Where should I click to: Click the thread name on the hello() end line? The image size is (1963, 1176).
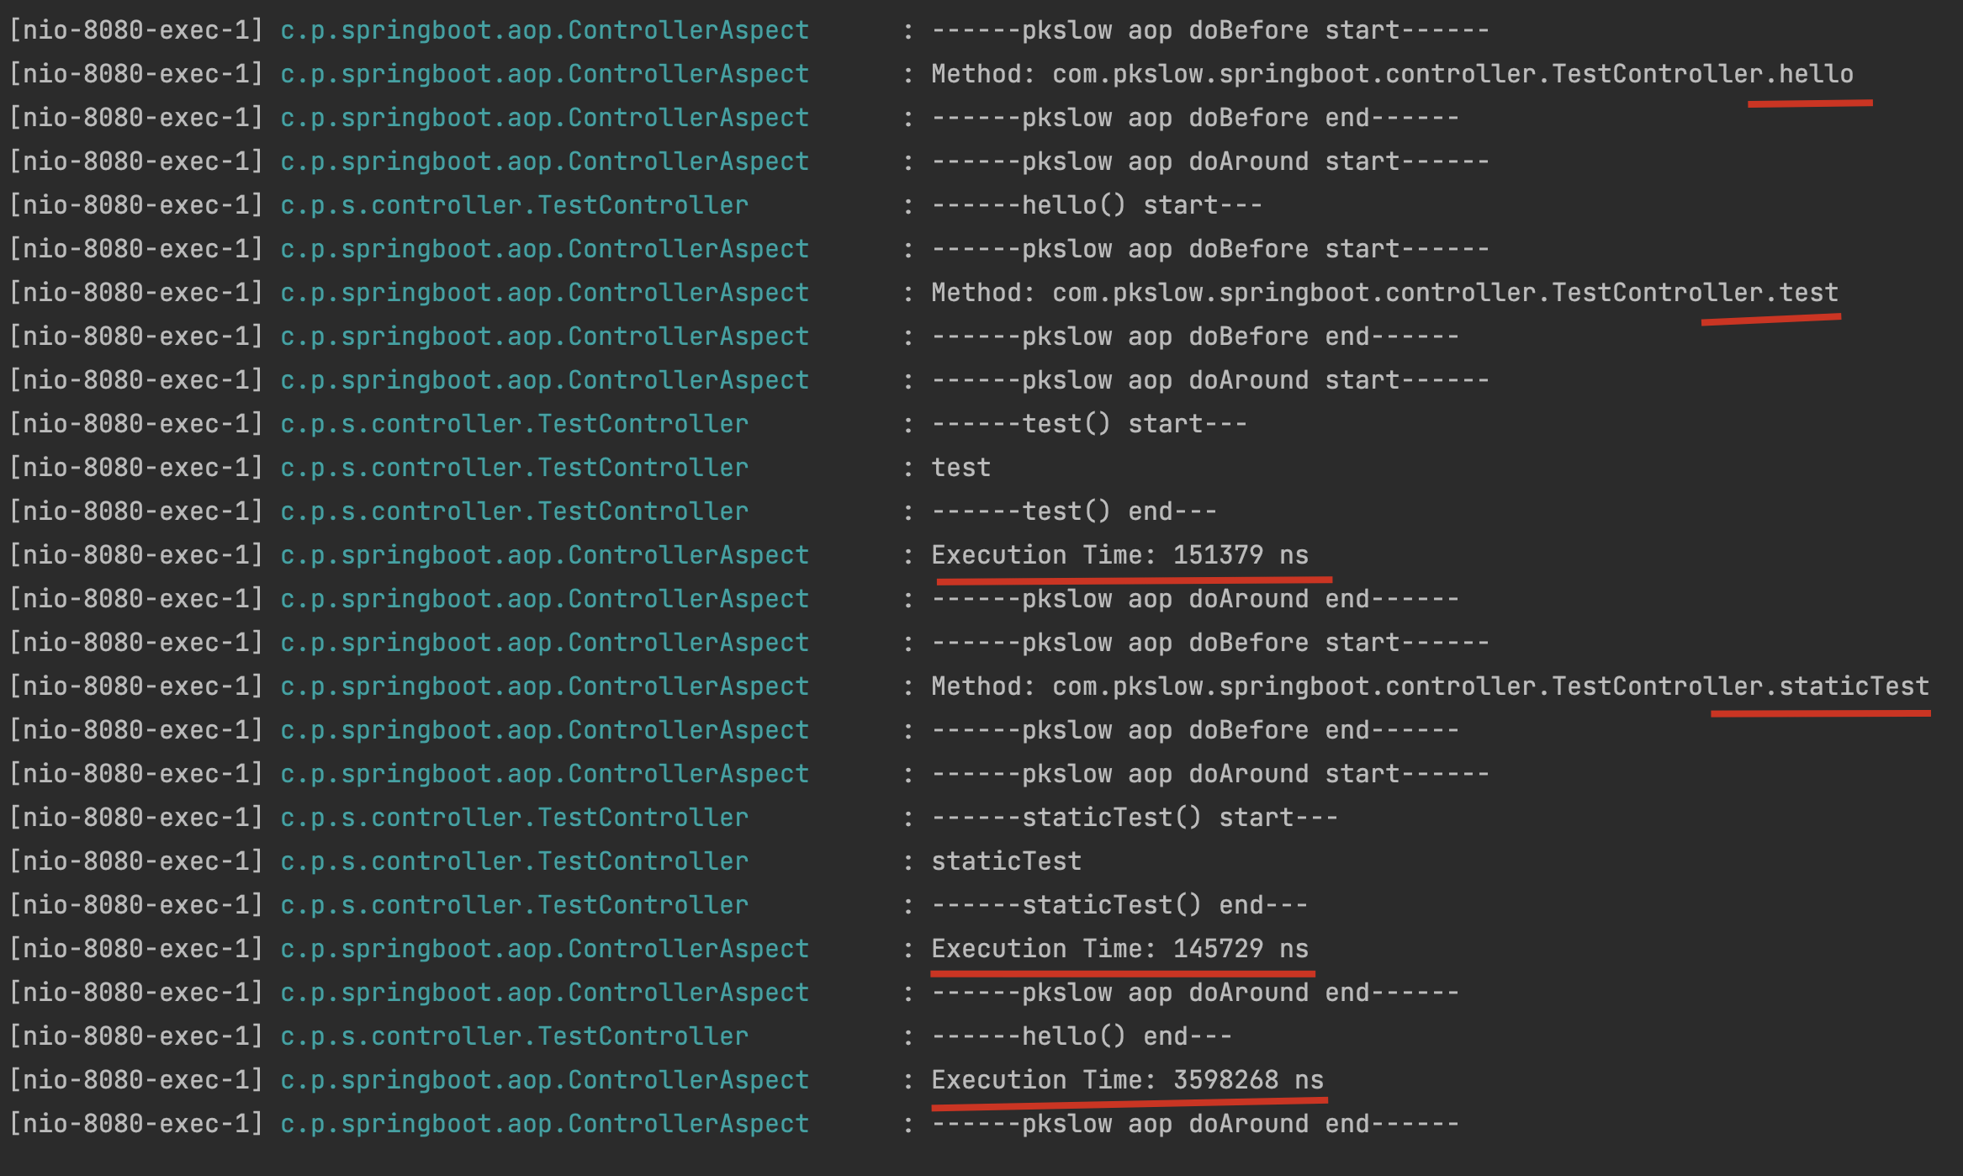tap(136, 1036)
